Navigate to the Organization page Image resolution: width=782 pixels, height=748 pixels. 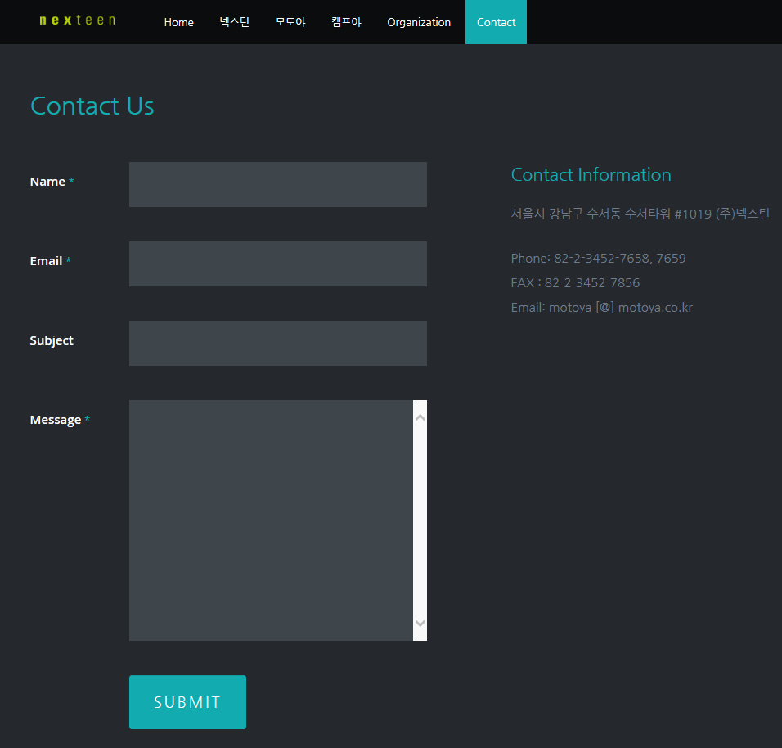[x=419, y=22]
